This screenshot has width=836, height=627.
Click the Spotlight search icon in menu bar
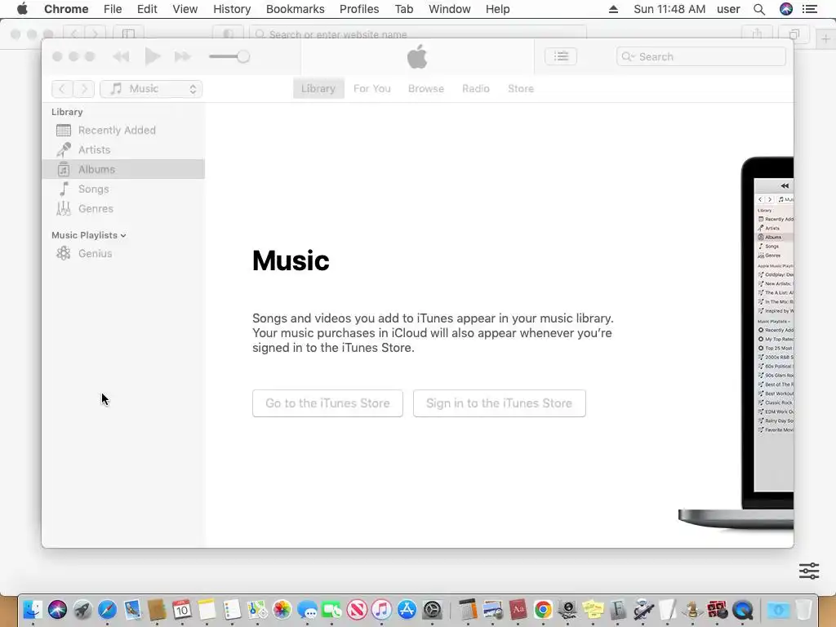[759, 9]
